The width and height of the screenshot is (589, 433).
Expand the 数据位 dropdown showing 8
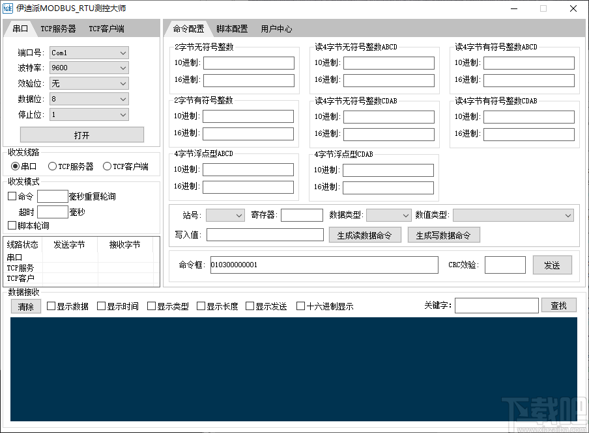(x=89, y=99)
